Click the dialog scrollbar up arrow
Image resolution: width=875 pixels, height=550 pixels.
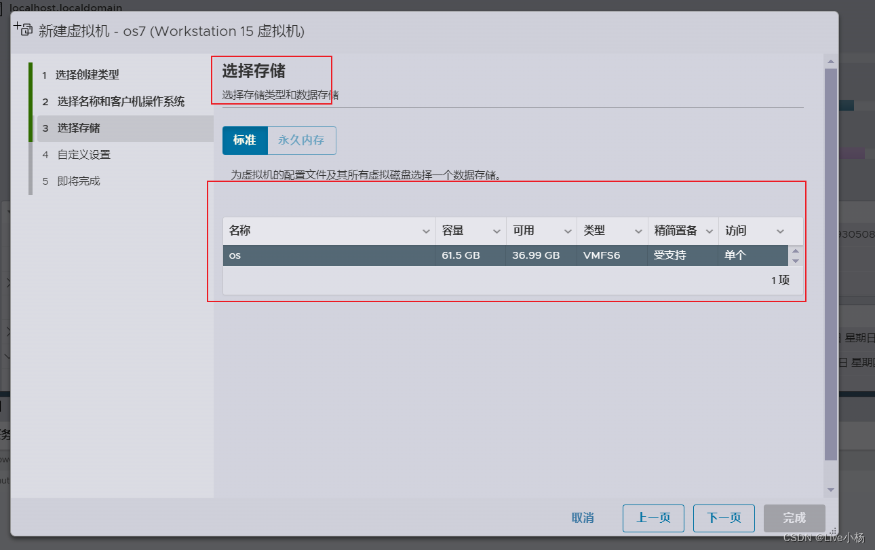coord(831,62)
